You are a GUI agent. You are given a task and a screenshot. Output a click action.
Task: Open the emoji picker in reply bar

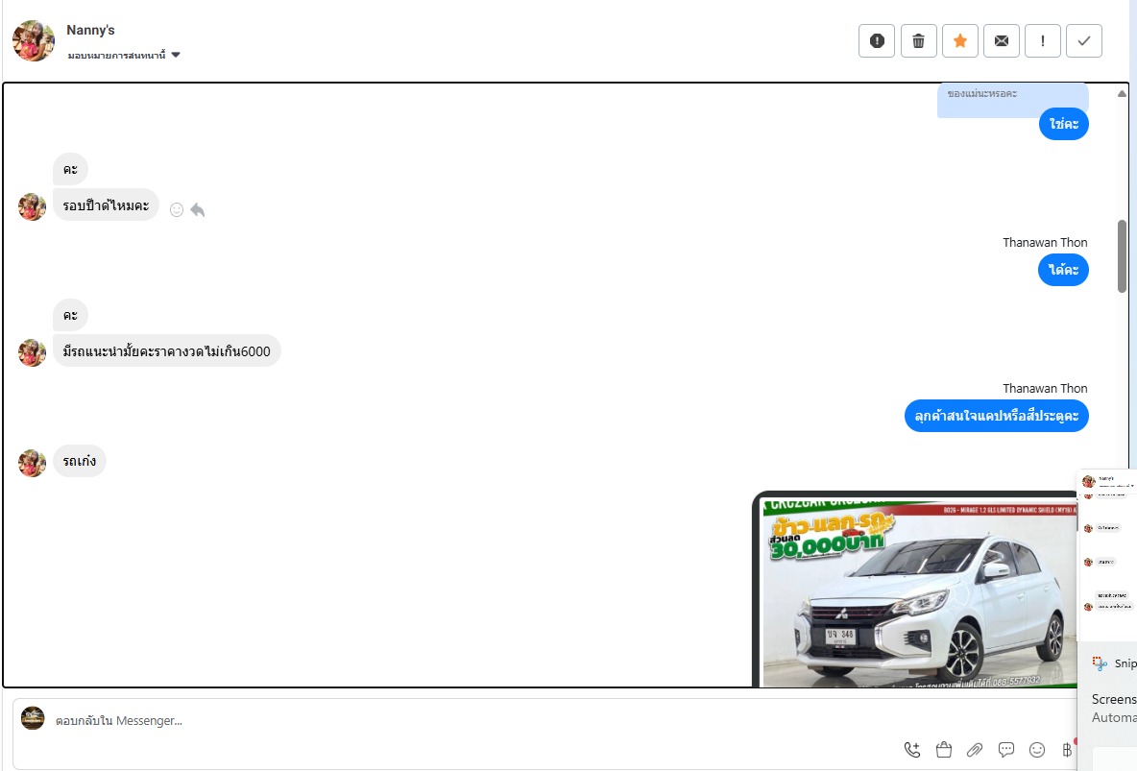1037,750
